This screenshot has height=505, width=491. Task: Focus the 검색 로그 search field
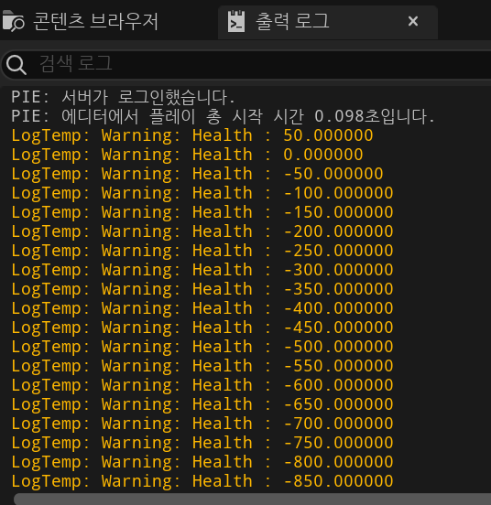[x=247, y=64]
